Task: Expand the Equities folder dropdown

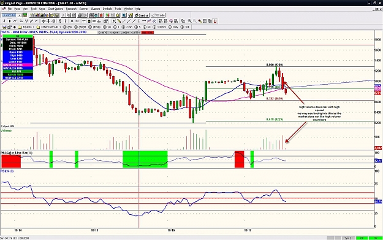Action: pos(33,27)
